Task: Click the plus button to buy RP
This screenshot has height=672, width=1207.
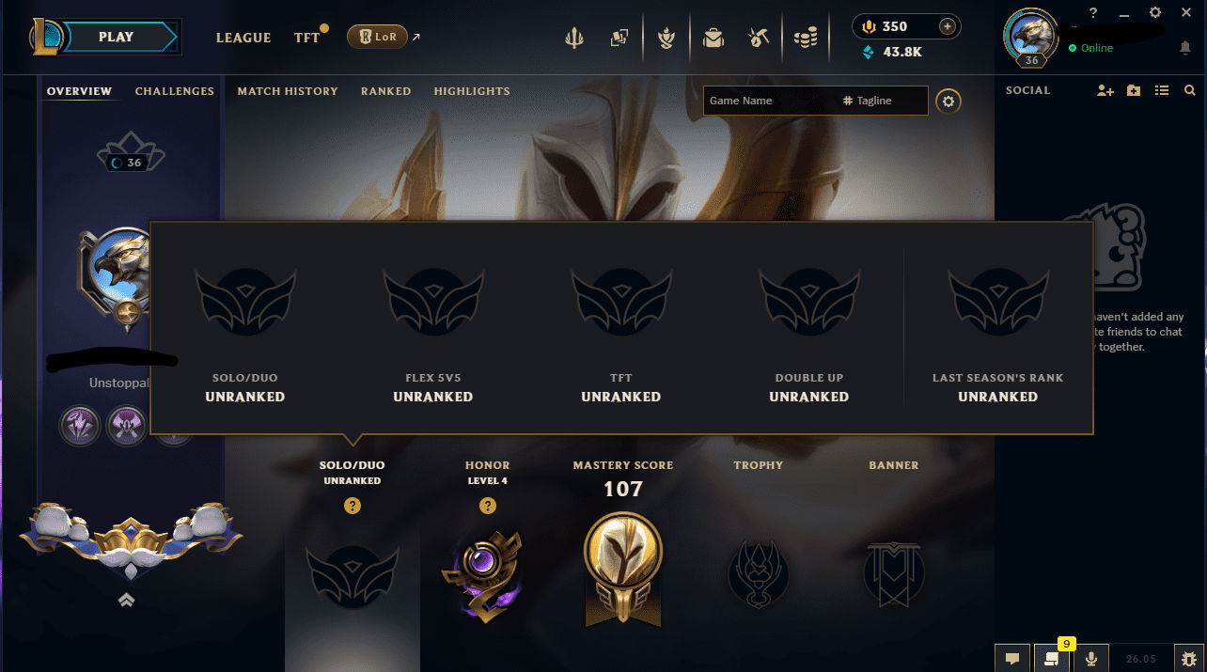Action: (948, 26)
